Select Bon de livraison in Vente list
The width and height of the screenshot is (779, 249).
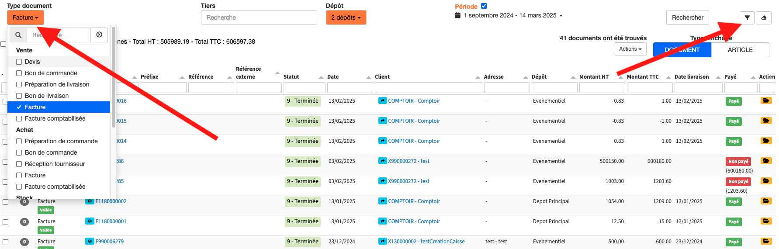pyautogui.click(x=19, y=96)
